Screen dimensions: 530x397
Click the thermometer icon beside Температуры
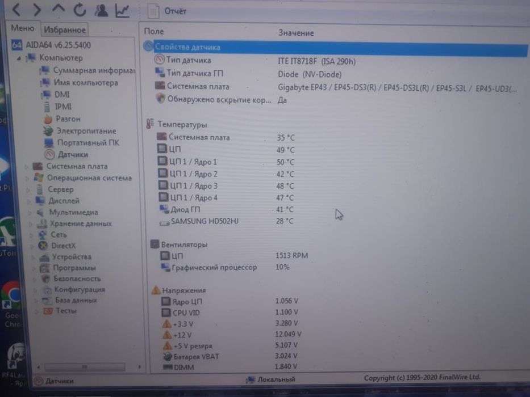point(150,124)
